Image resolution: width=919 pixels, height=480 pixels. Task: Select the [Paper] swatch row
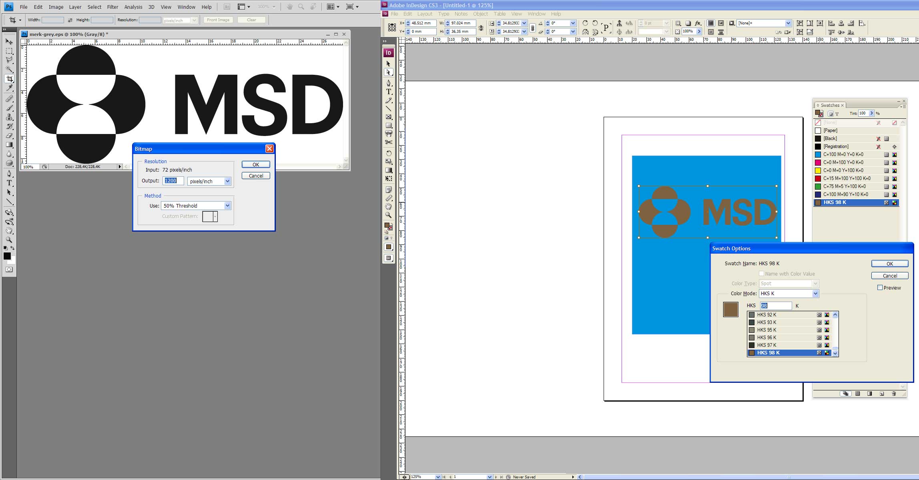857,130
